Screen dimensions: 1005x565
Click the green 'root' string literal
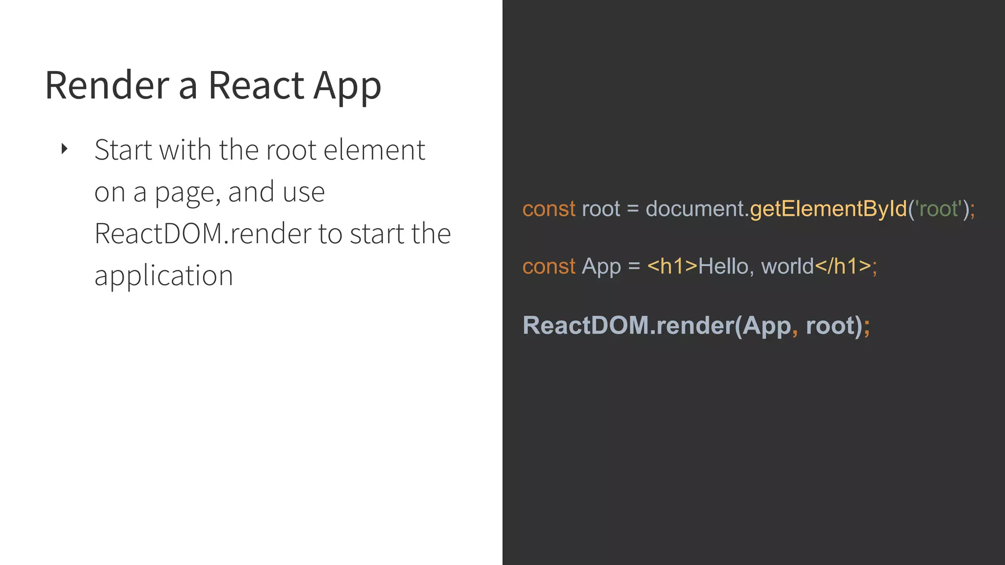pos(939,209)
